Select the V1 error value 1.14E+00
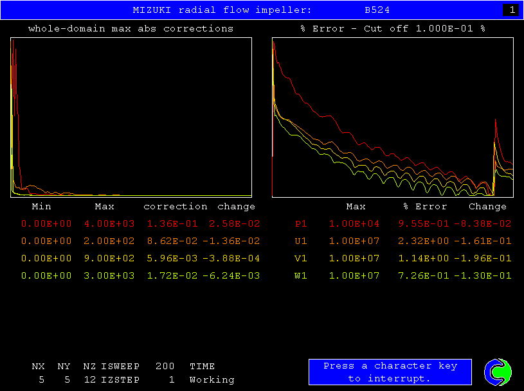Viewport: 524px width, 391px height. pyautogui.click(x=424, y=258)
